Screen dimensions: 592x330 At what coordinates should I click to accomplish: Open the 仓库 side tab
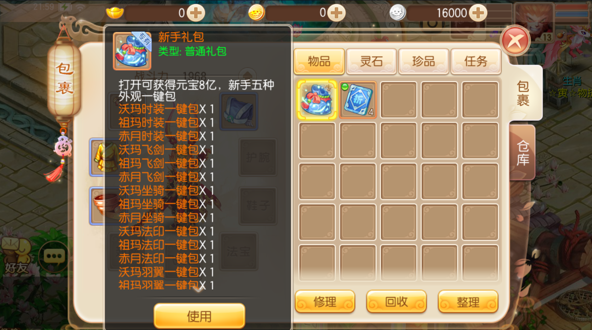pos(523,153)
